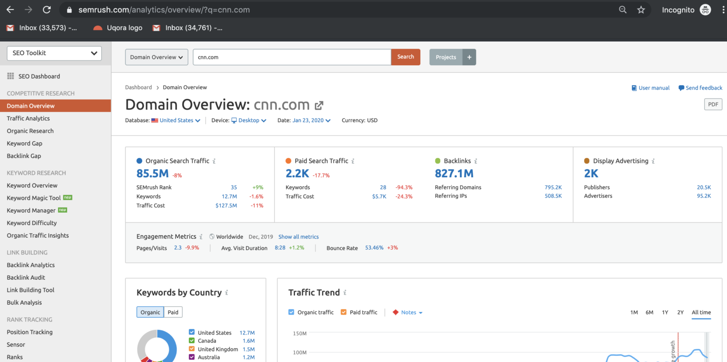Open Backlink Analytics in the sidebar
The width and height of the screenshot is (727, 362).
(x=31, y=265)
